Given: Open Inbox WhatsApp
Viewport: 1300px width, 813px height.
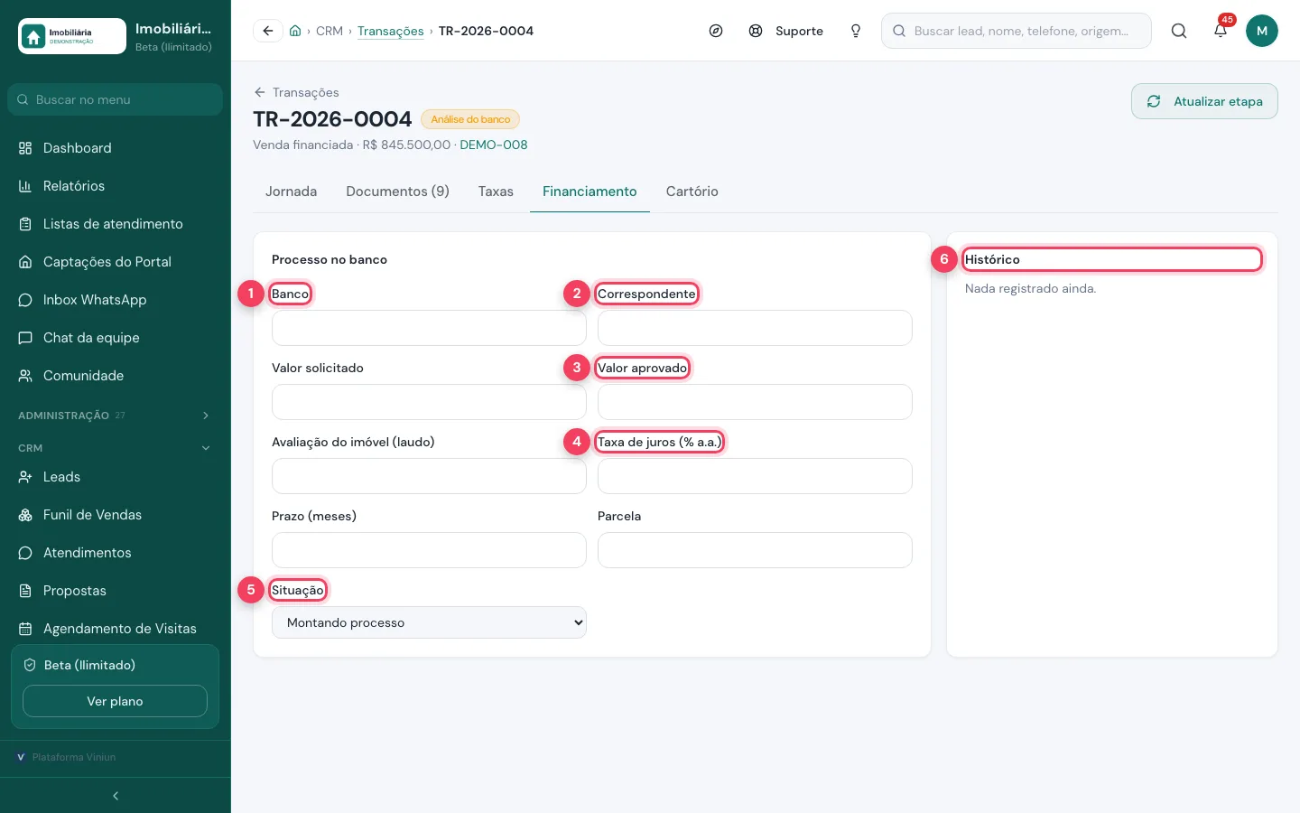Looking at the screenshot, I should coord(116,300).
